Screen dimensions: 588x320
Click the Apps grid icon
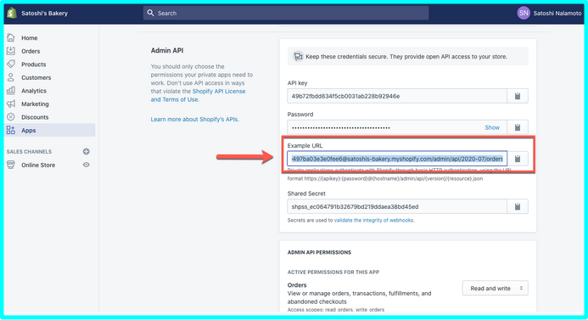[x=11, y=130]
